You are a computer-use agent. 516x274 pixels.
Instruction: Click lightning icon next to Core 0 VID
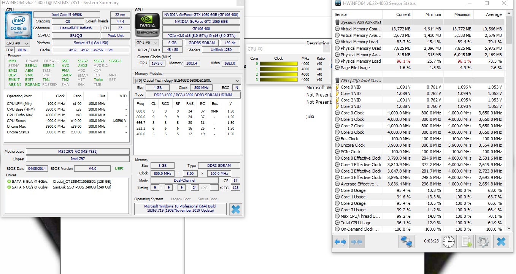tap(337, 87)
